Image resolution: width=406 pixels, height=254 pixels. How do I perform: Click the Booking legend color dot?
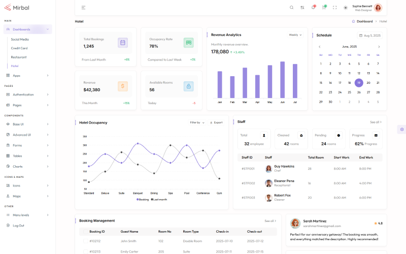pyautogui.click(x=137, y=200)
